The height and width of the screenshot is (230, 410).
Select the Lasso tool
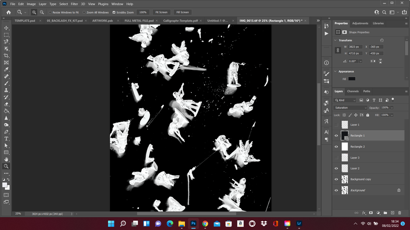[x=6, y=42]
